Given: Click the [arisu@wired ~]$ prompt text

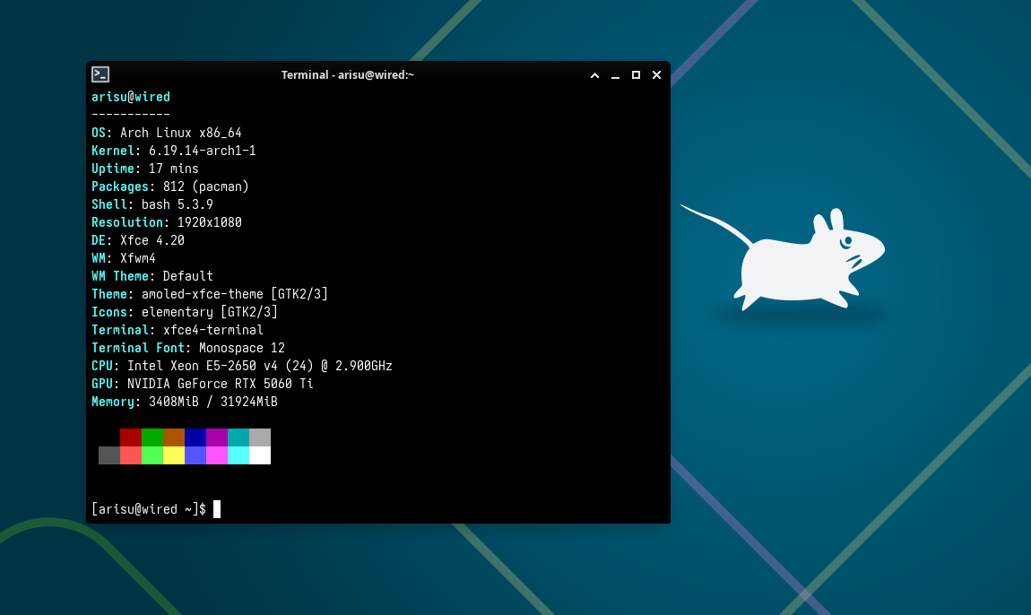Looking at the screenshot, I should (149, 509).
